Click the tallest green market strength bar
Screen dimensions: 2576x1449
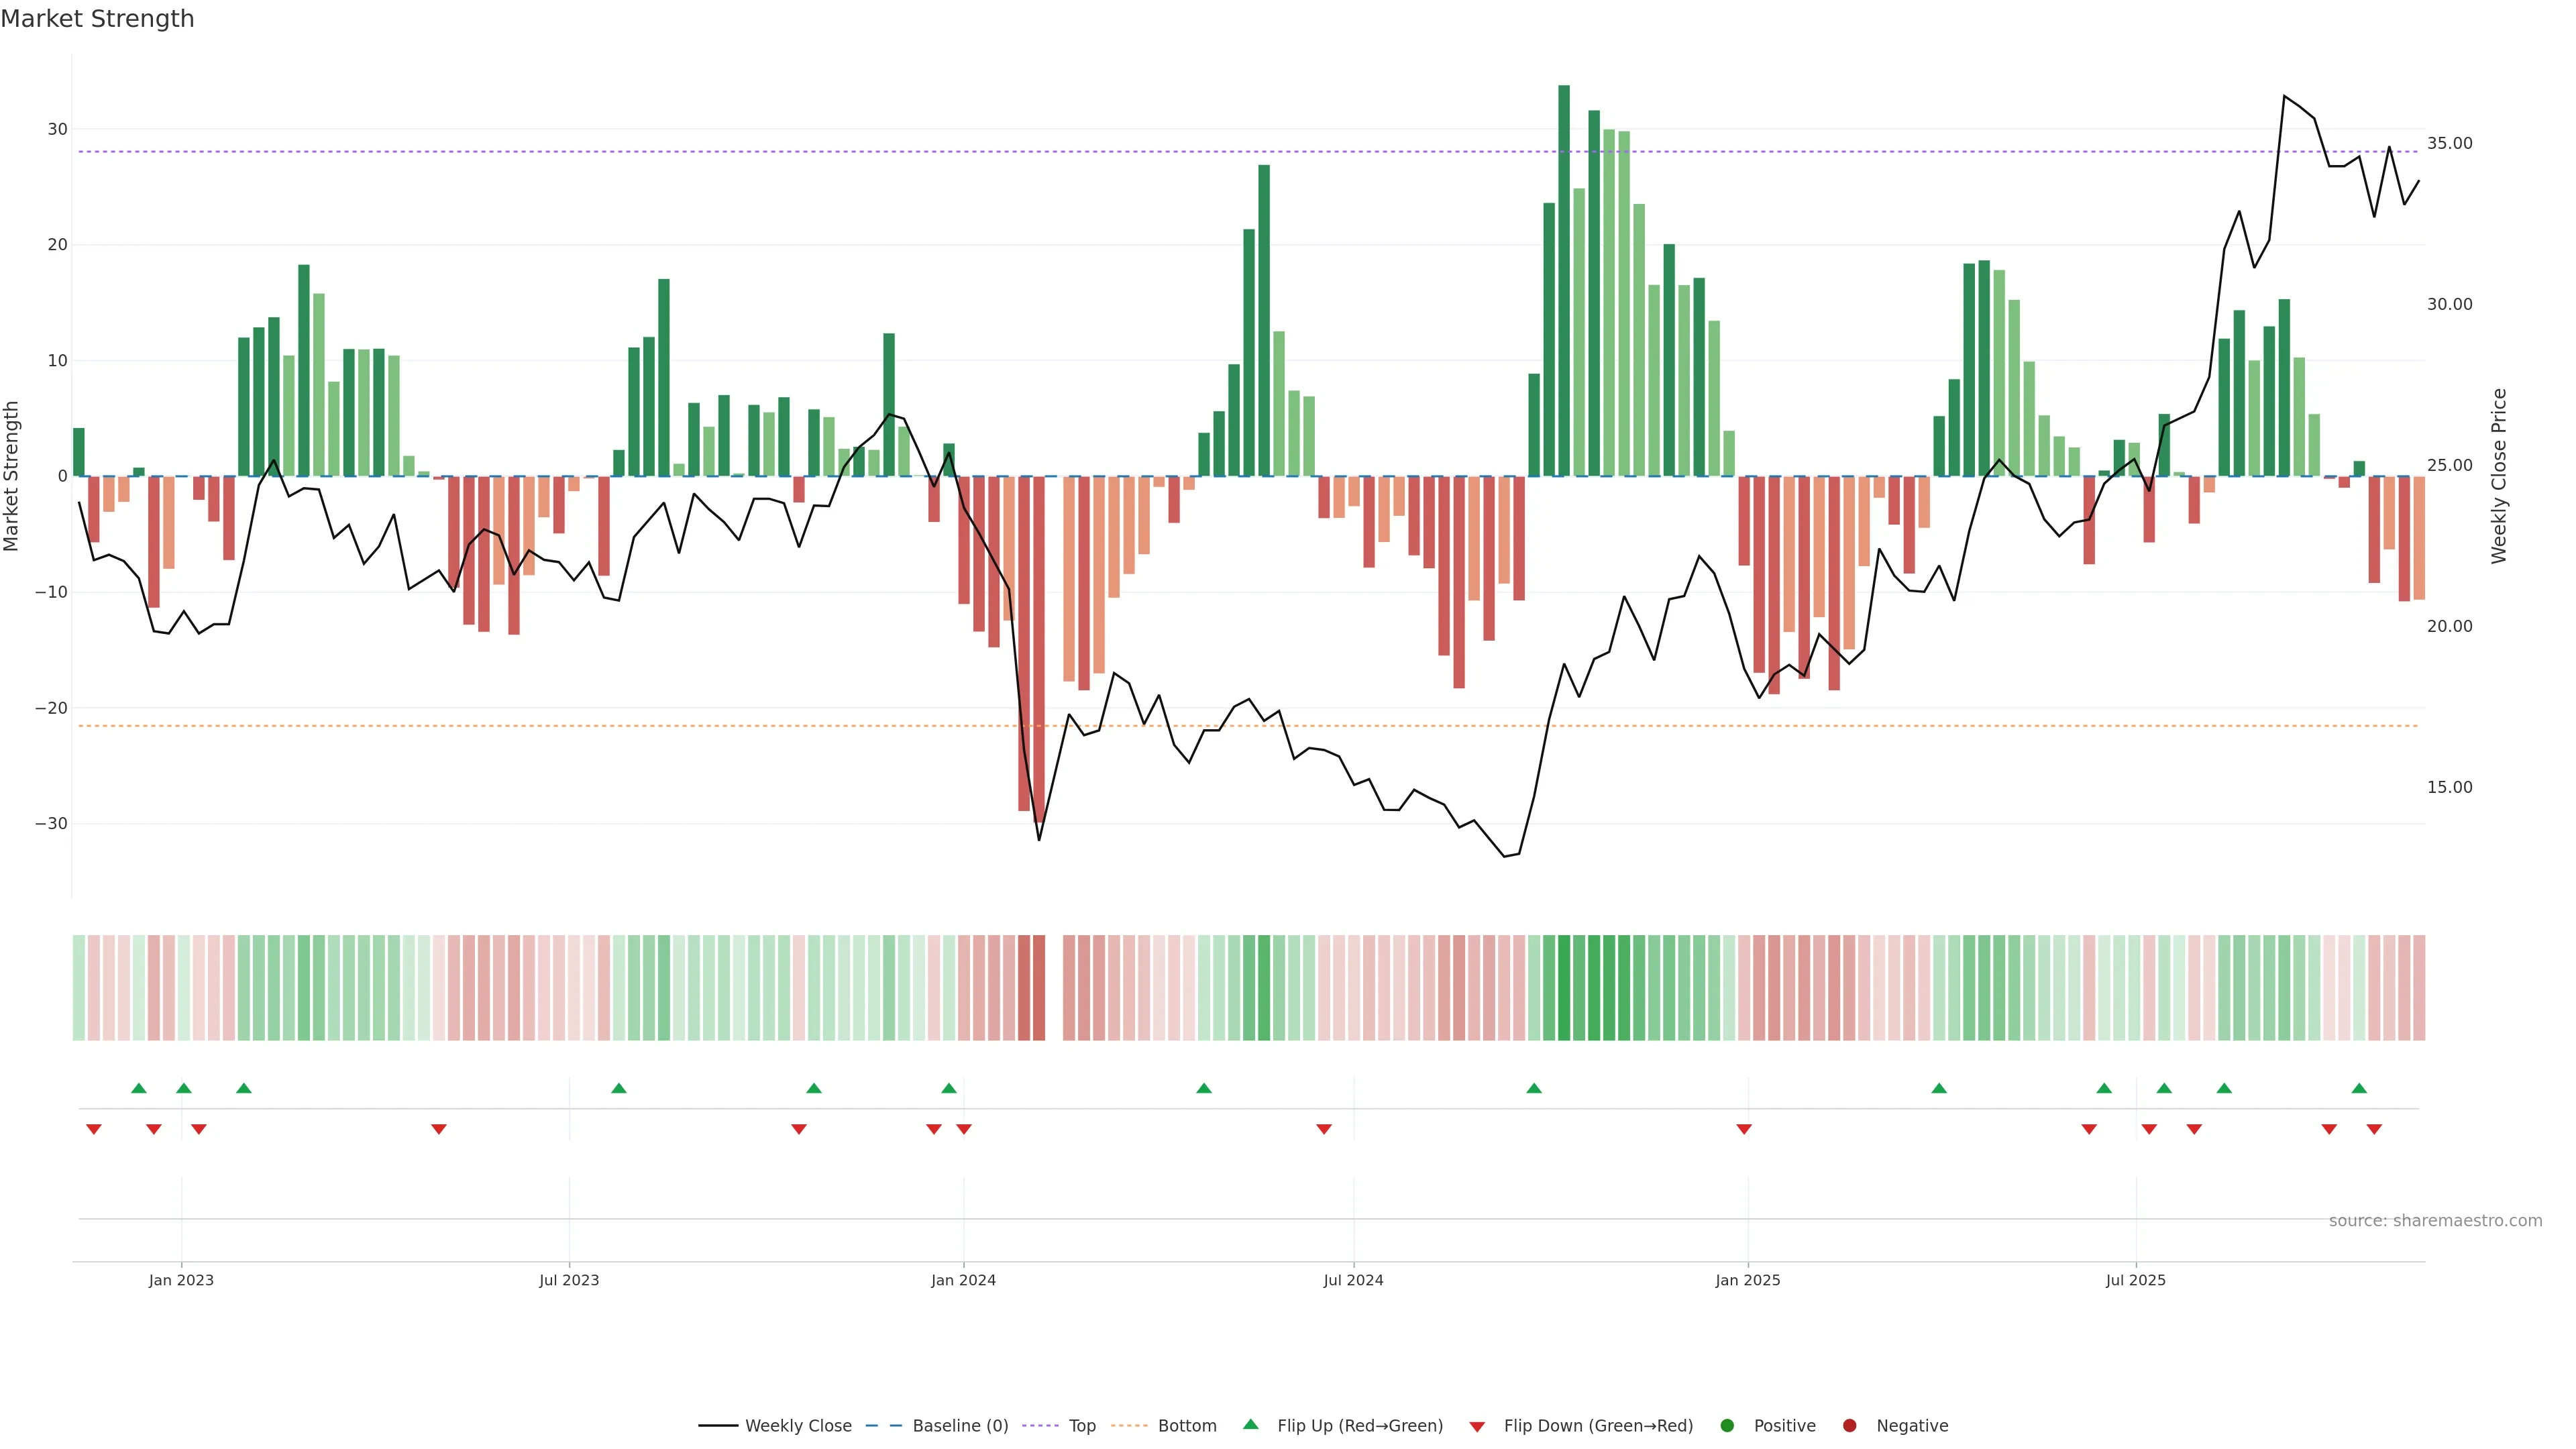(1564, 280)
